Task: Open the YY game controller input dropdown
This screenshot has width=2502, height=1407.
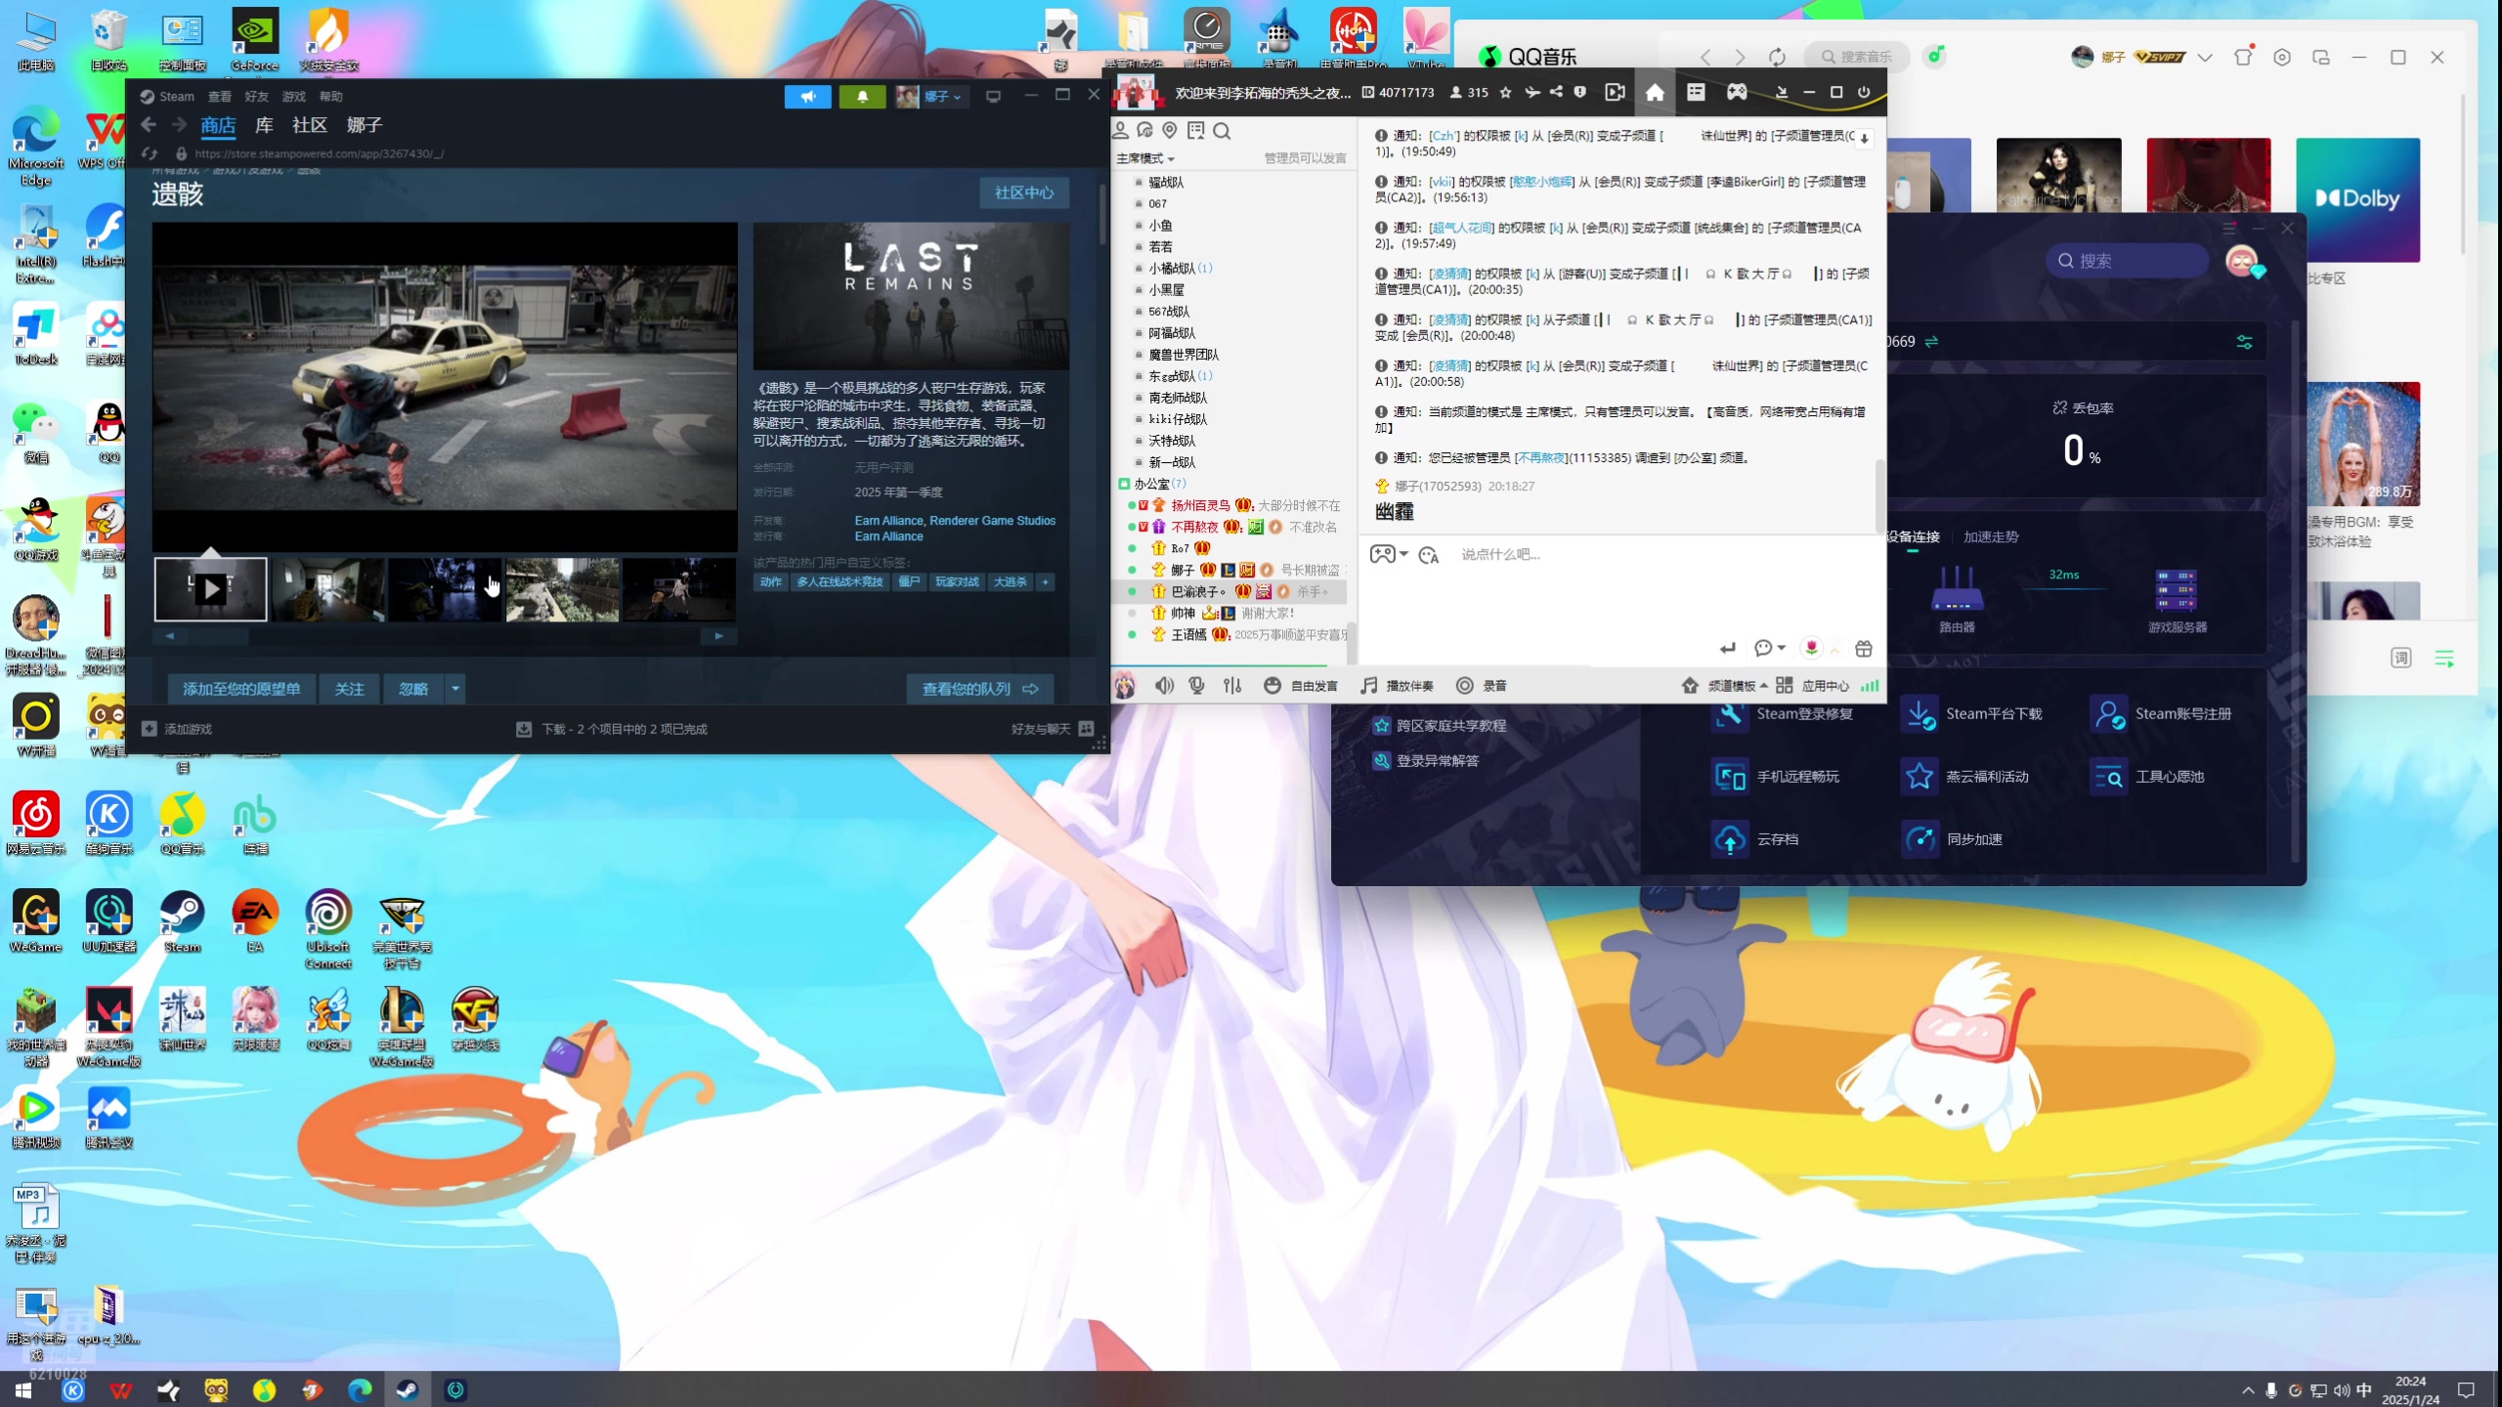Action: (1388, 554)
